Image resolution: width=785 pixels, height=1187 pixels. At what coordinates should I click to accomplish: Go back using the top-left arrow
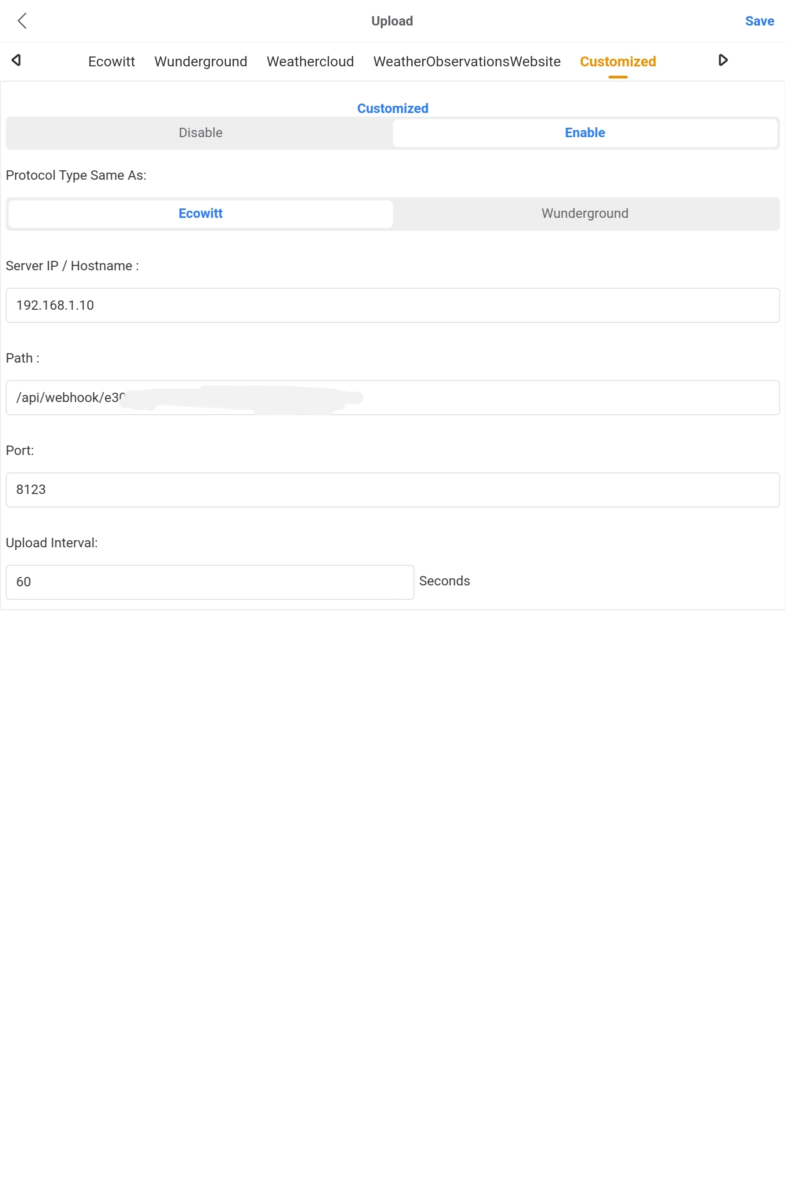pyautogui.click(x=22, y=21)
